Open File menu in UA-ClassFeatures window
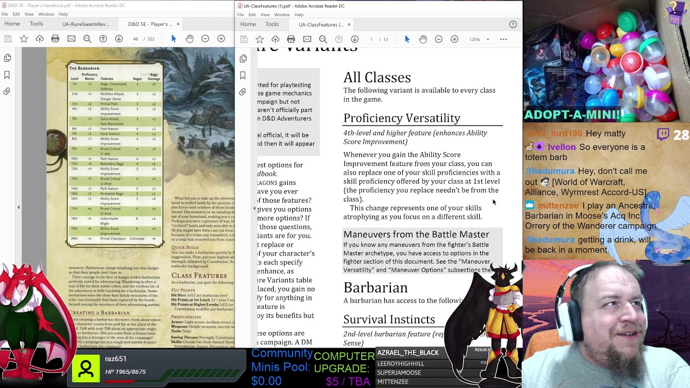690x388 pixels. (x=240, y=15)
